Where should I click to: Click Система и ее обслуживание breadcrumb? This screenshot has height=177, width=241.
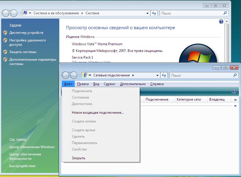click(56, 13)
